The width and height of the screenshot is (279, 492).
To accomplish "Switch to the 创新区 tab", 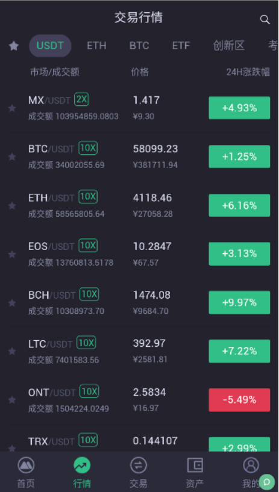I will coord(228,46).
